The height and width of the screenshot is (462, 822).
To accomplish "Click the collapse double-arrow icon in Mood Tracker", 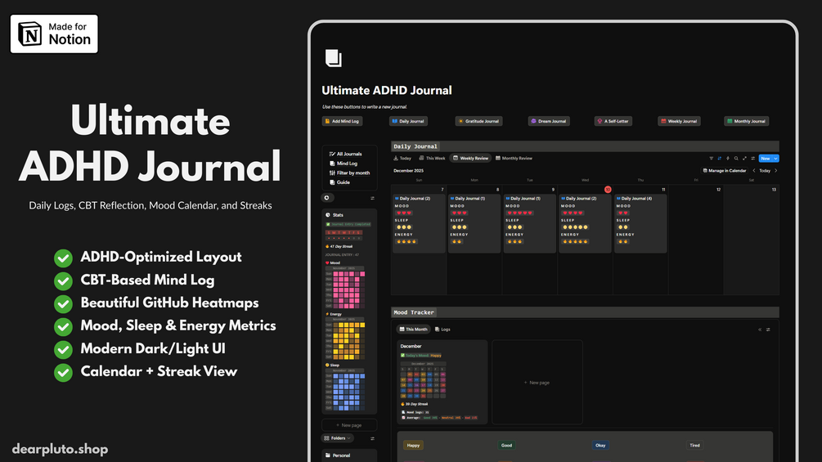I will [x=760, y=330].
